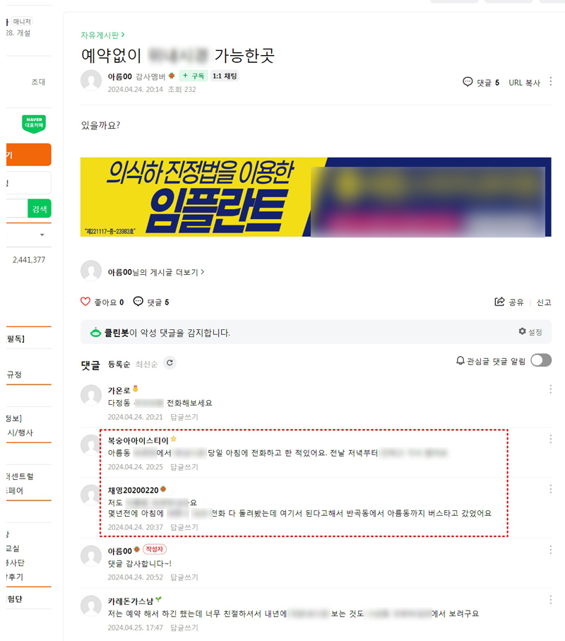Click the 임플란트 advertisement banner

click(316, 197)
